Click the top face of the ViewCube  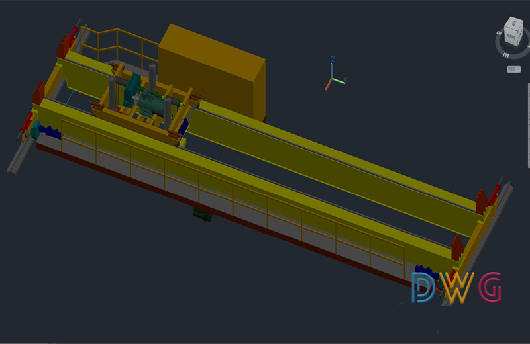click(513, 24)
